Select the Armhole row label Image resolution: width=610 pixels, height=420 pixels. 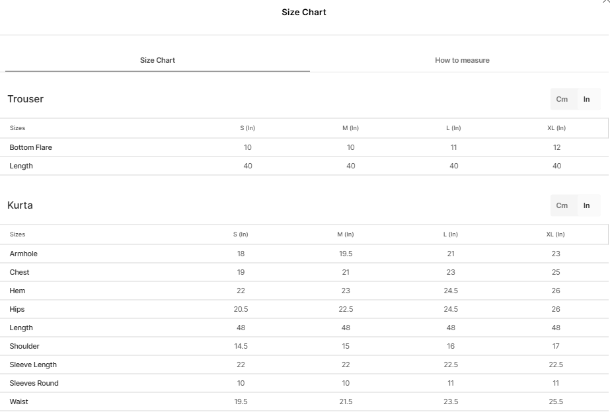23,254
